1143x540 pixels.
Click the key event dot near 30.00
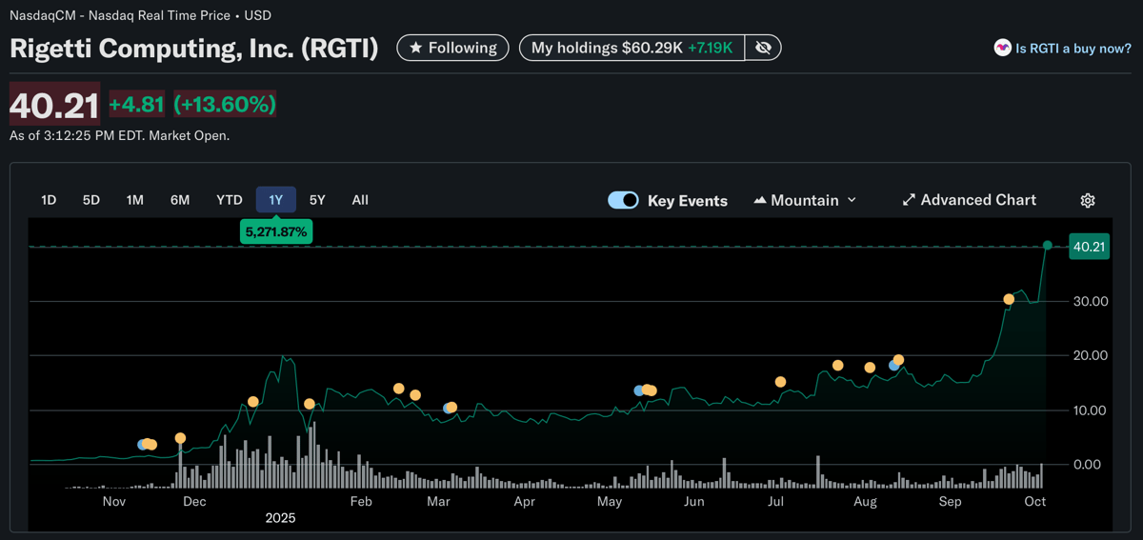[x=1009, y=299]
